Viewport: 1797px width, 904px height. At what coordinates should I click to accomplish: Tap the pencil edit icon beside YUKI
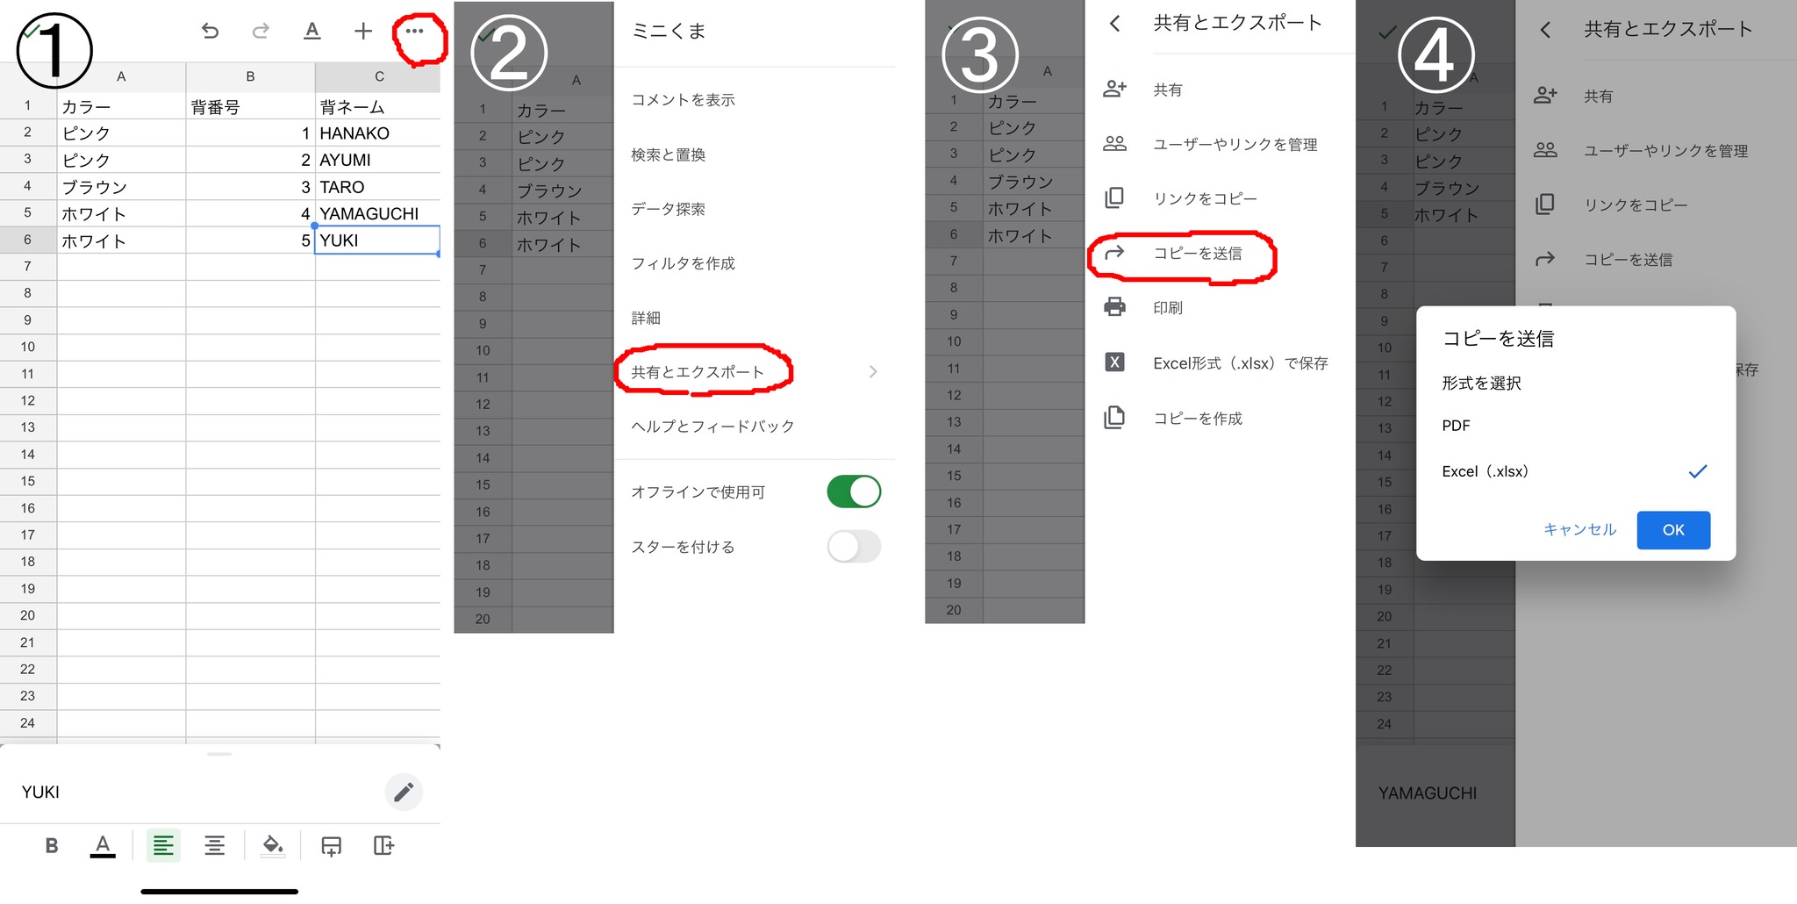pyautogui.click(x=404, y=793)
